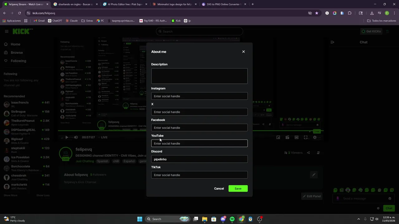399x224 pixels.
Task: Save the About me changes
Action: (x=238, y=189)
